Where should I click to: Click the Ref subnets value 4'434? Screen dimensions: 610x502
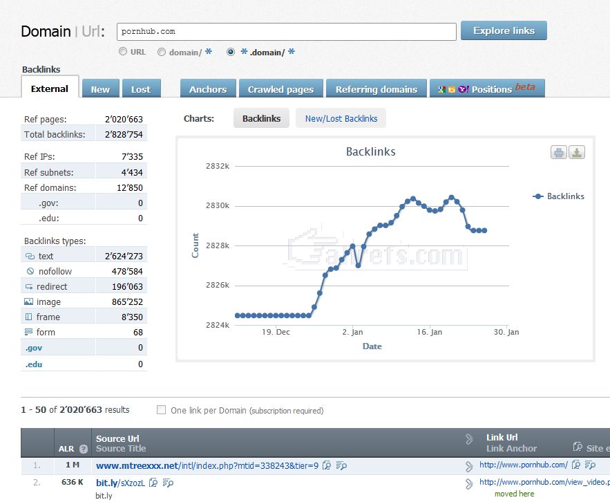point(132,172)
